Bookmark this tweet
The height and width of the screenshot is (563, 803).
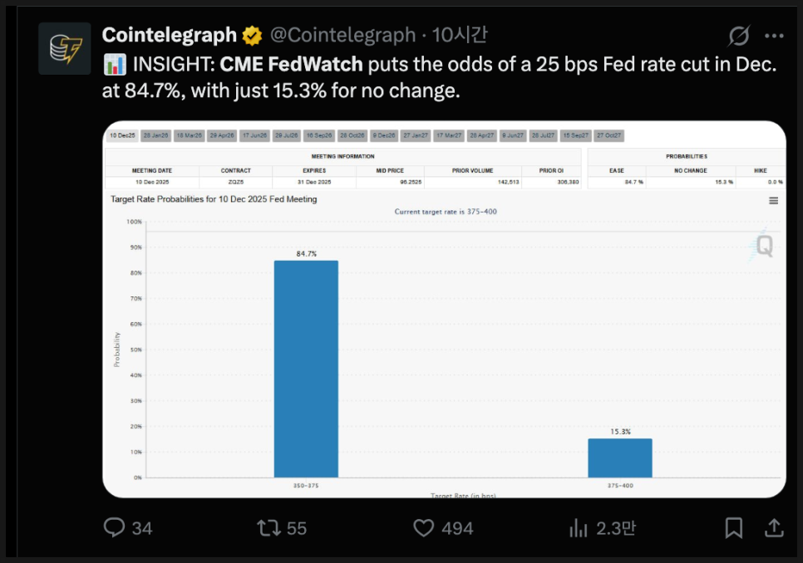tap(733, 527)
